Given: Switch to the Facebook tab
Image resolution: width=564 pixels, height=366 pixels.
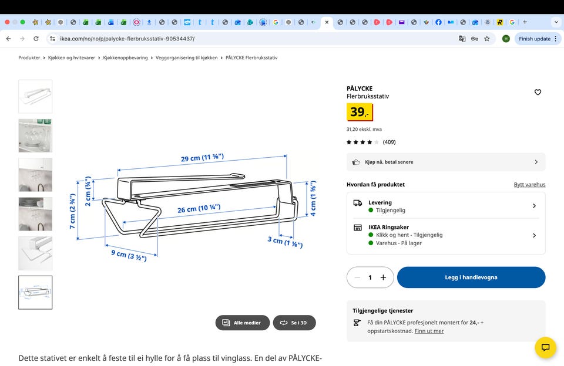Looking at the screenshot, I should click(x=438, y=22).
